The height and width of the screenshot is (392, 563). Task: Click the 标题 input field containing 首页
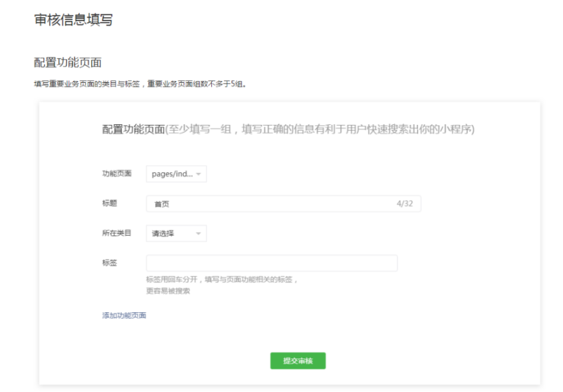click(x=283, y=204)
